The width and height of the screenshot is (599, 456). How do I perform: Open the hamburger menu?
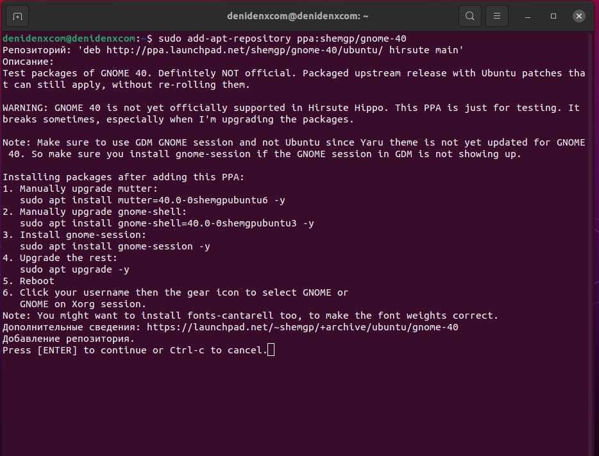(x=496, y=16)
